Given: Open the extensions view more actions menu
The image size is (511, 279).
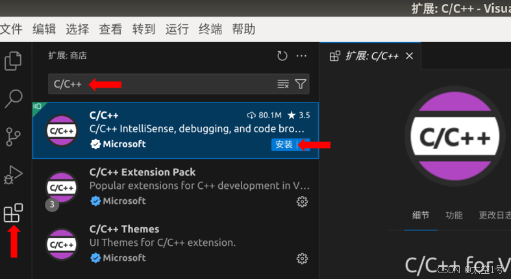Looking at the screenshot, I should pyautogui.click(x=301, y=56).
